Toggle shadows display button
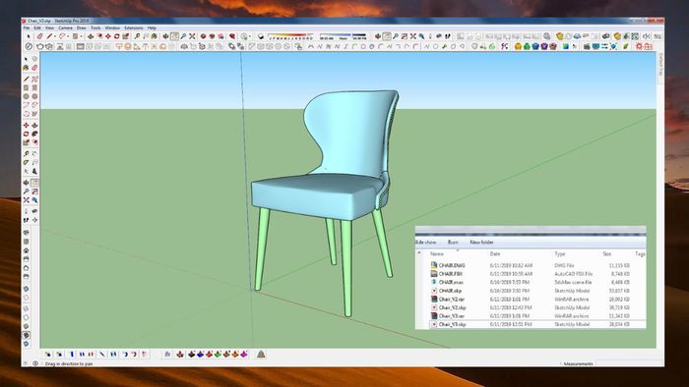 261,36
